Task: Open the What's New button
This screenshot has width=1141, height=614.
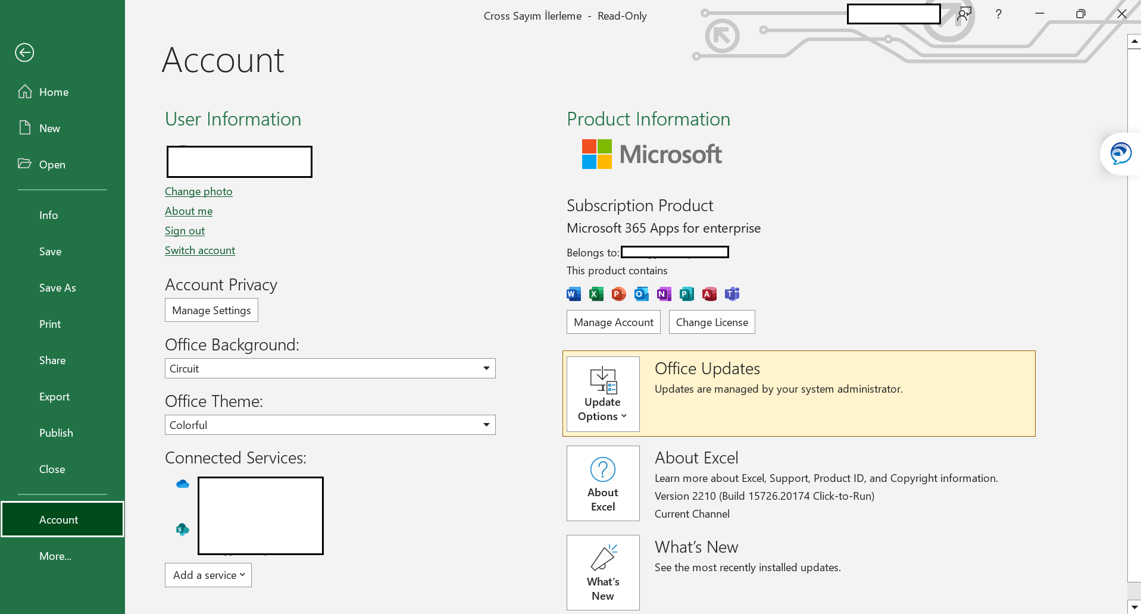Action: (603, 572)
